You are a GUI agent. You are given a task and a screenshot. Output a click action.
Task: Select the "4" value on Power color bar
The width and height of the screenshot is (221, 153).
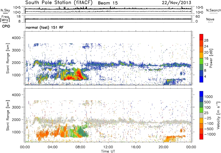(205, 76)
